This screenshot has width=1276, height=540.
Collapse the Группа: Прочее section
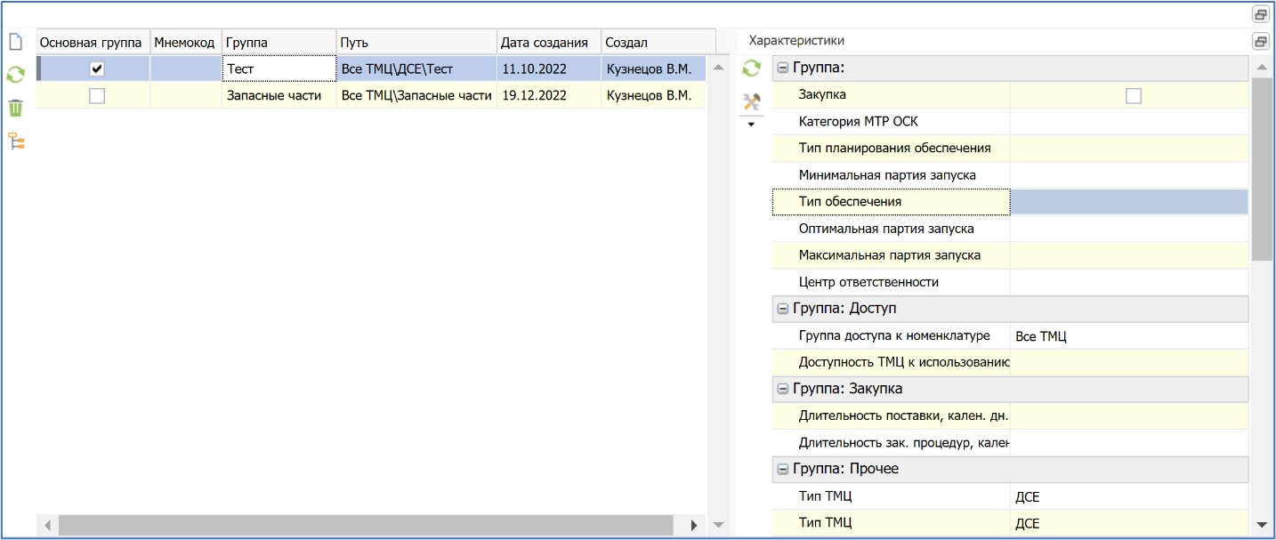tap(783, 469)
